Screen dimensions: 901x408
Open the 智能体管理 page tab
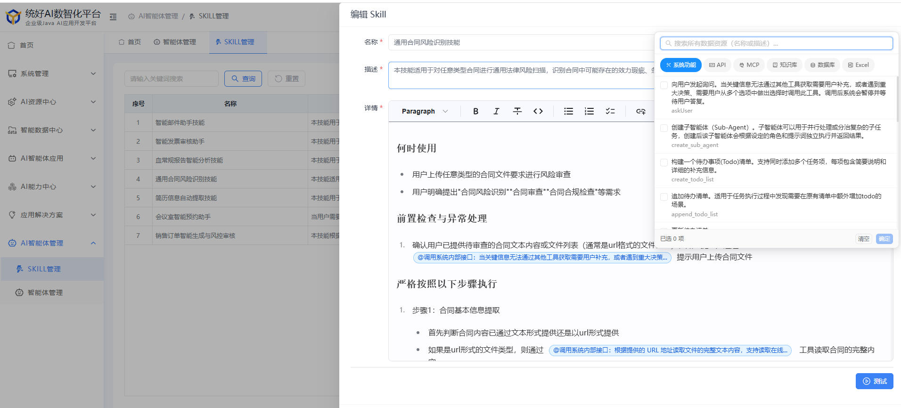[x=175, y=42]
